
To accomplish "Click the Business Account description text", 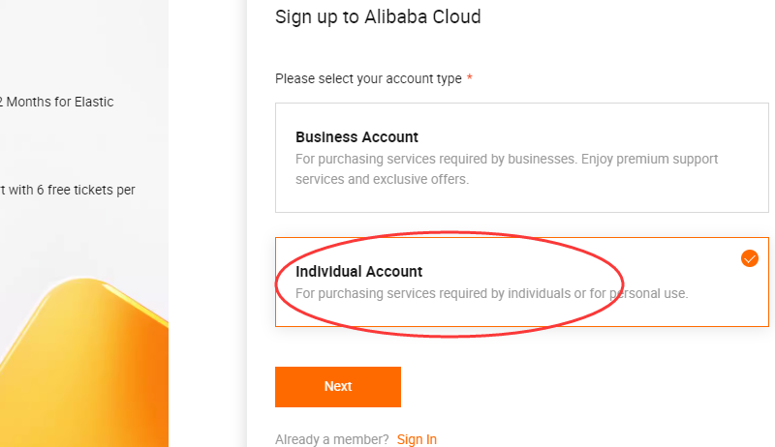I will coord(506,168).
